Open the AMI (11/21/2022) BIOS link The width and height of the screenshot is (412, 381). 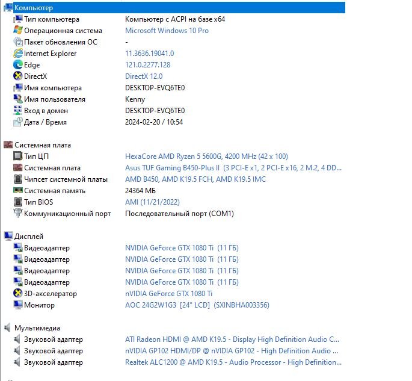point(152,202)
